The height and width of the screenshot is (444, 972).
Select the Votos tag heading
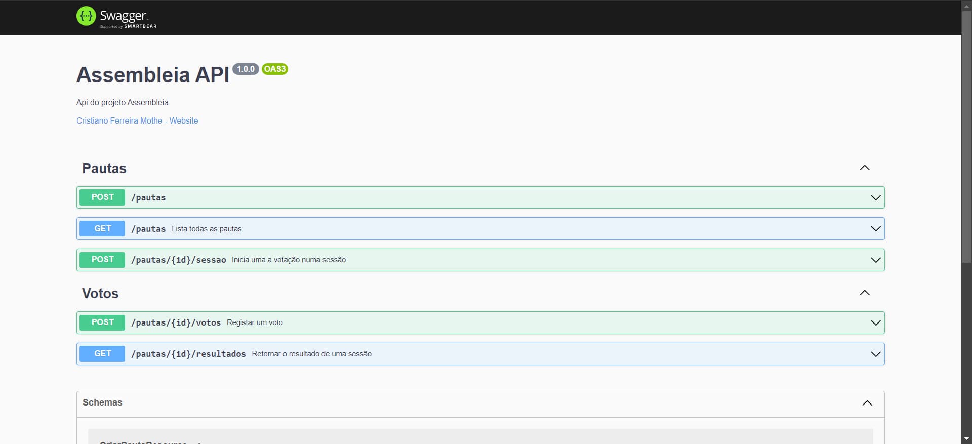[100, 293]
